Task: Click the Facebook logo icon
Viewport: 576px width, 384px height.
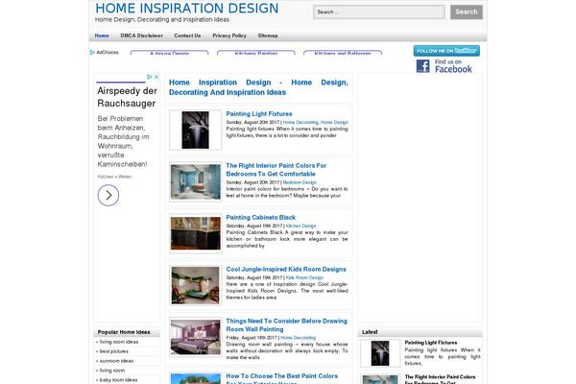Action: (422, 66)
